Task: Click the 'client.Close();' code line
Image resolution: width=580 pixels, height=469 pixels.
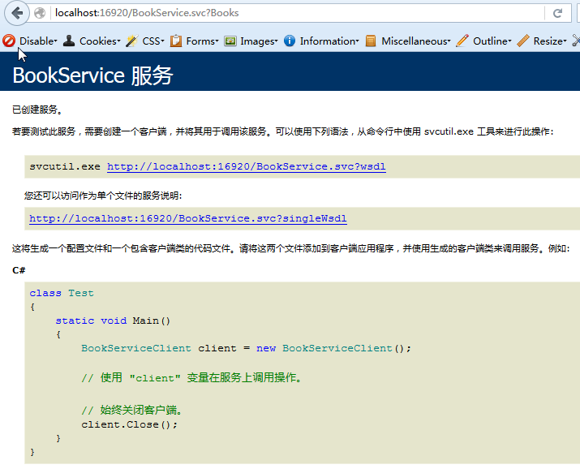Action: point(130,424)
